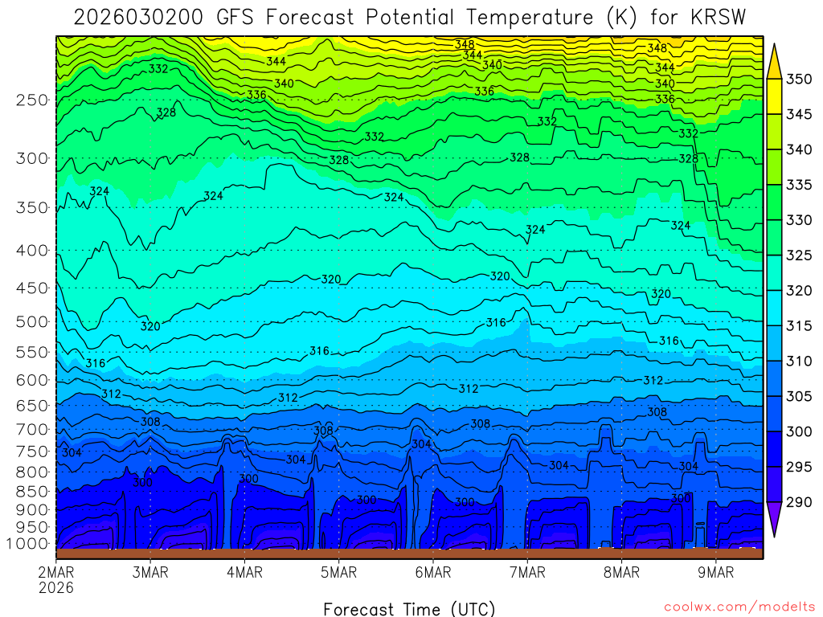
Task: Click the 450 pressure level label
Action: pos(32,288)
